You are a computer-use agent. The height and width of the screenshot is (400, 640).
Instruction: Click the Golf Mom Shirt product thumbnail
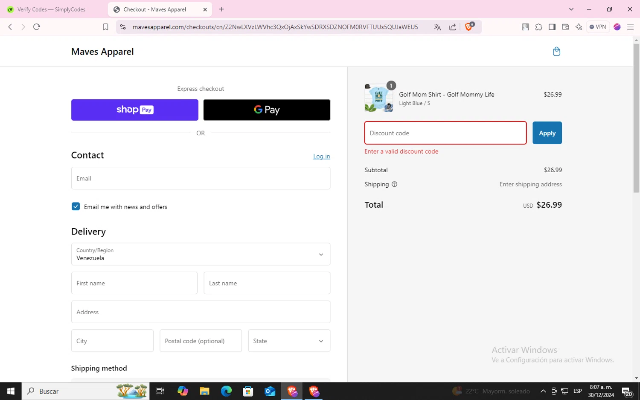pyautogui.click(x=379, y=98)
